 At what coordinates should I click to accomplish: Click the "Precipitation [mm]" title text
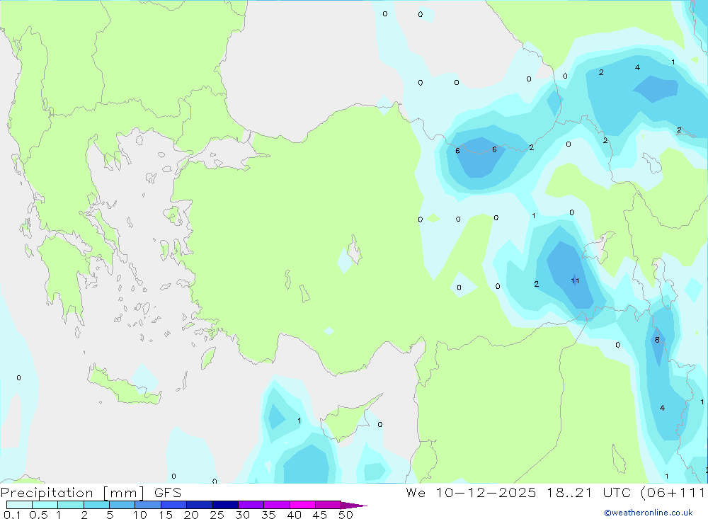point(73,493)
